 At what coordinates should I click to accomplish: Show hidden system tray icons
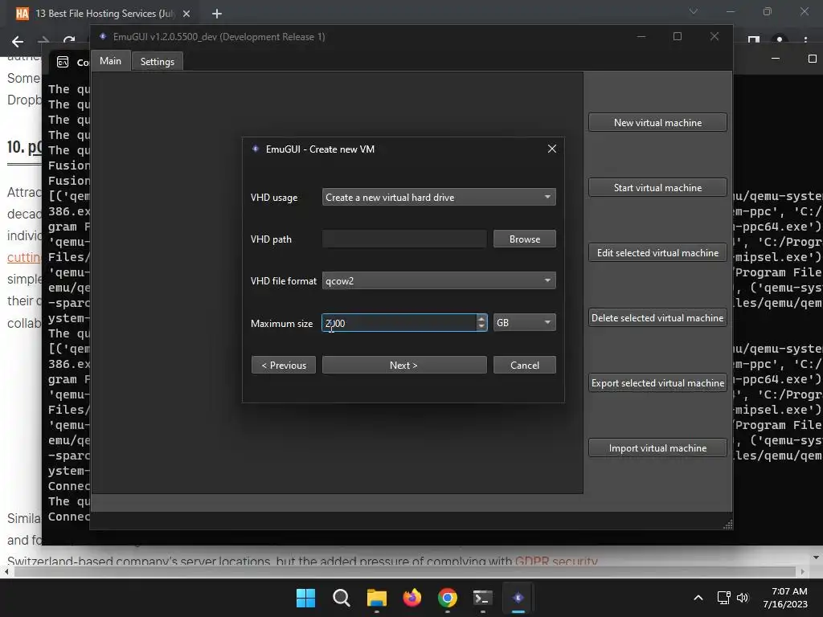click(698, 598)
